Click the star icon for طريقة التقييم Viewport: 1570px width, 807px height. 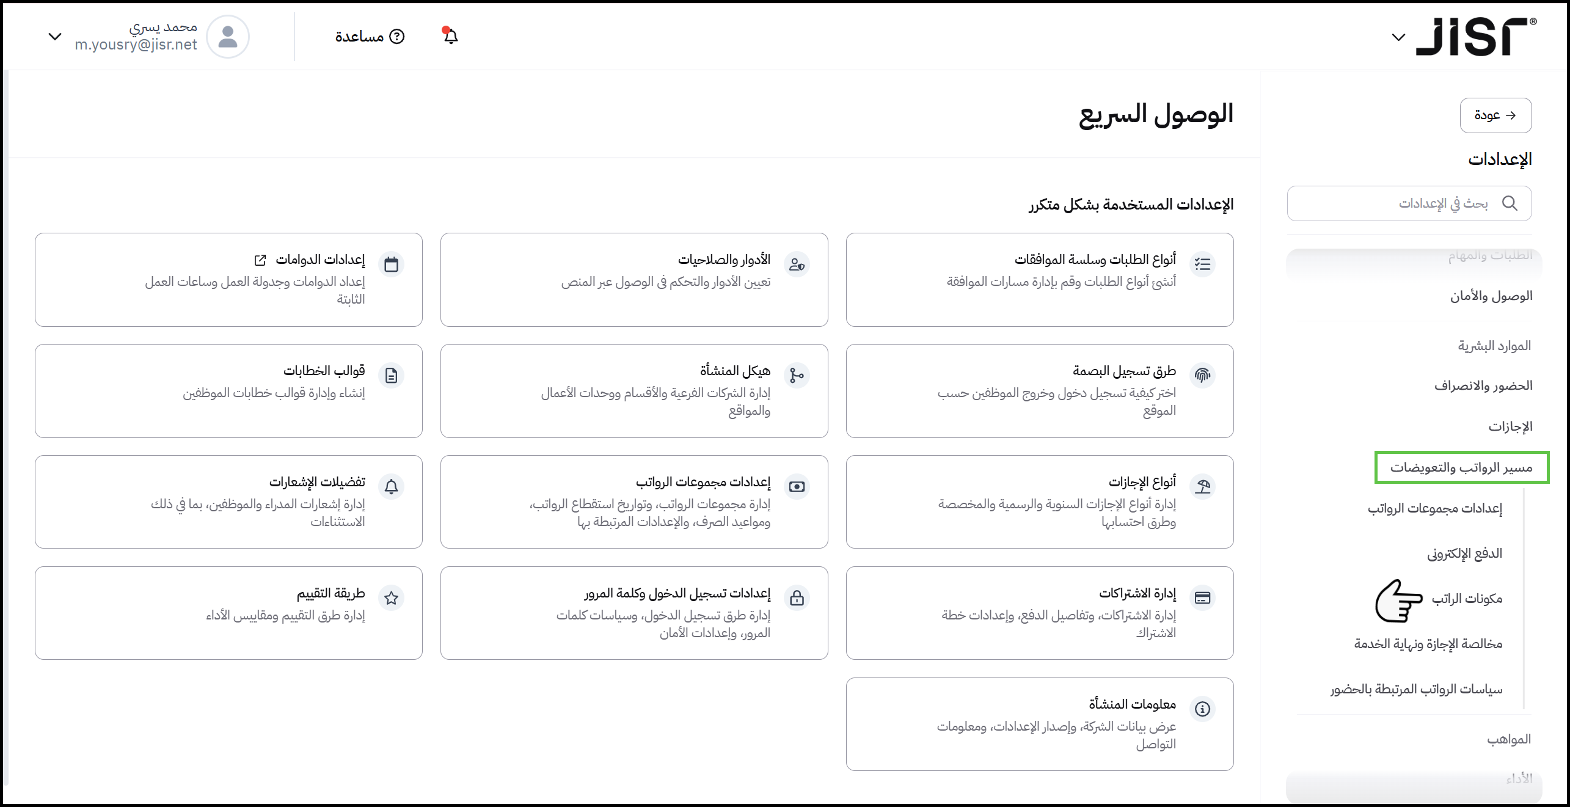392,598
